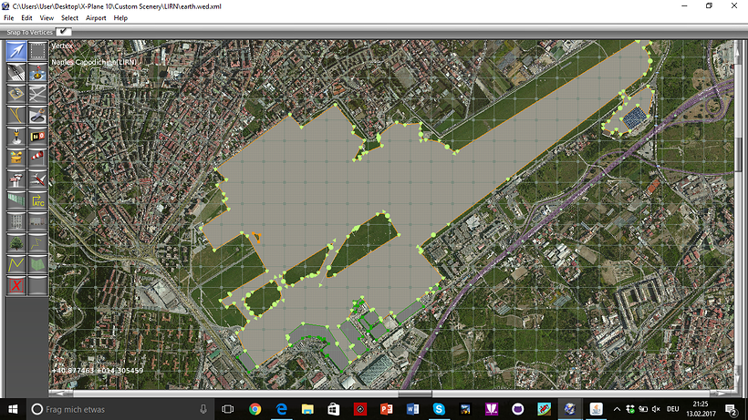The image size is (748, 420).
Task: Open the Airport menu
Action: click(96, 18)
